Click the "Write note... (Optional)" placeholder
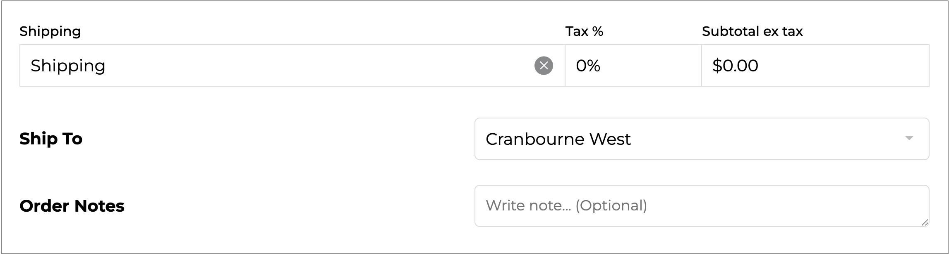Screen dimensions: 949x255 coord(566,205)
